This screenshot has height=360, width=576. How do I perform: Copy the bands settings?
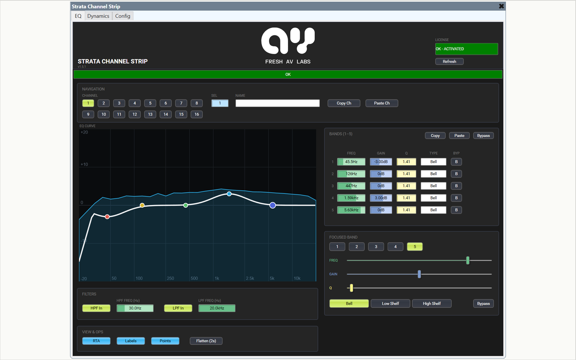pos(435,136)
